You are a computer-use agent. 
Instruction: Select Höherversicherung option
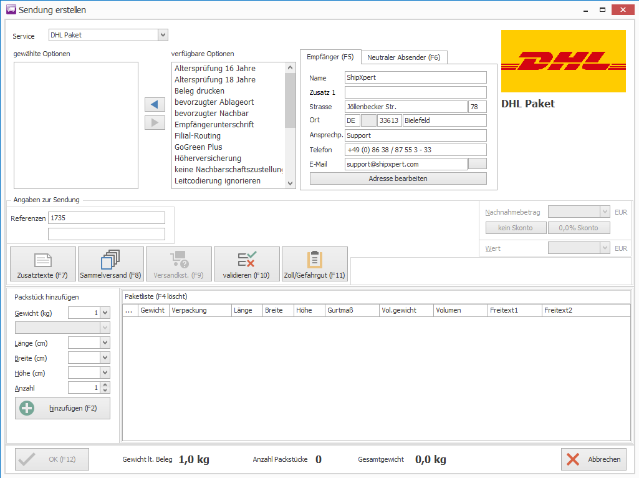pyautogui.click(x=228, y=159)
